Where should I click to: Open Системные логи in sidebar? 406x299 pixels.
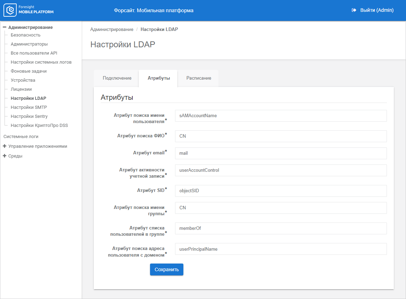coord(21,137)
